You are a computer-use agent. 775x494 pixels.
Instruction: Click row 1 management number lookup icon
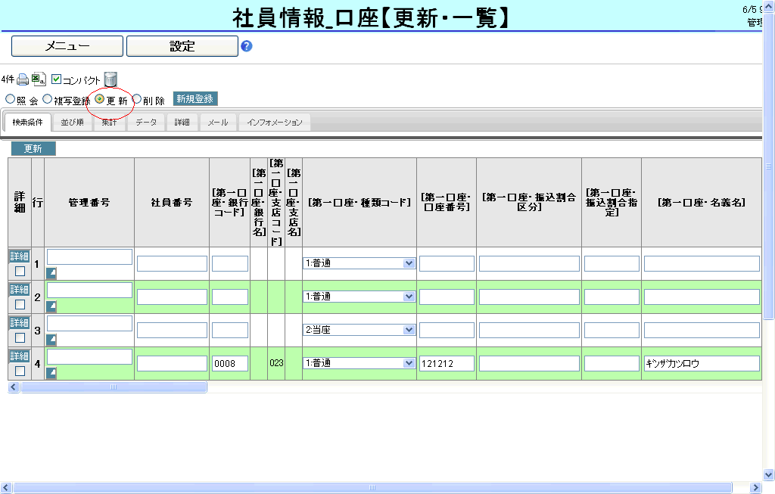point(51,273)
